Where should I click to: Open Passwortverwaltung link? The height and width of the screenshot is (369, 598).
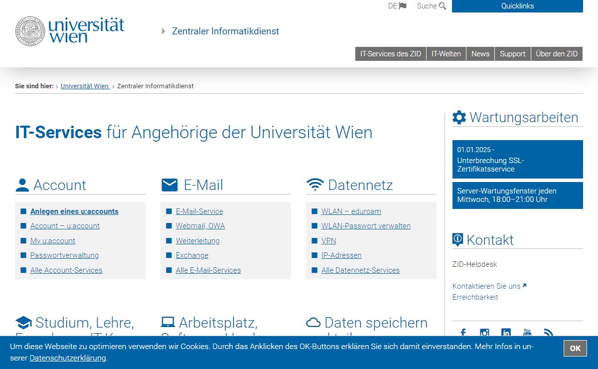coord(64,255)
